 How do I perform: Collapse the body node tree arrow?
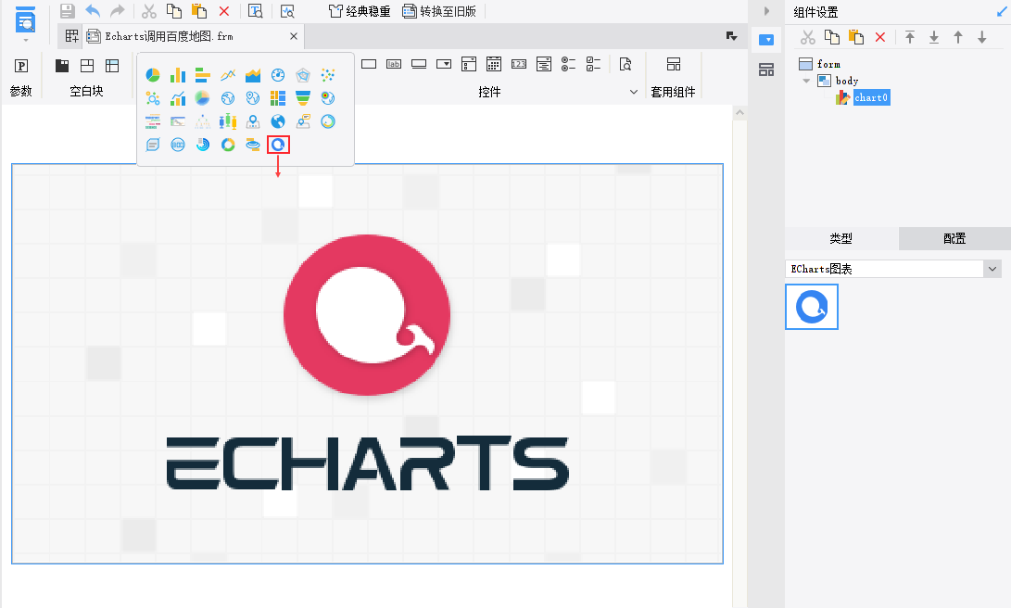[806, 81]
